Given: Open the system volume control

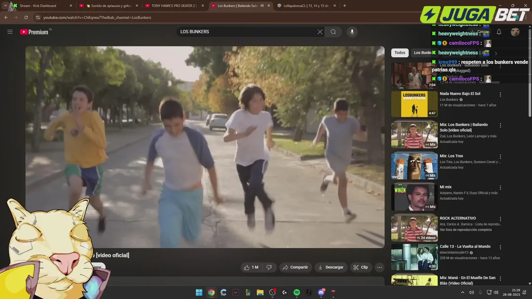Looking at the screenshot, I should [x=496, y=292].
